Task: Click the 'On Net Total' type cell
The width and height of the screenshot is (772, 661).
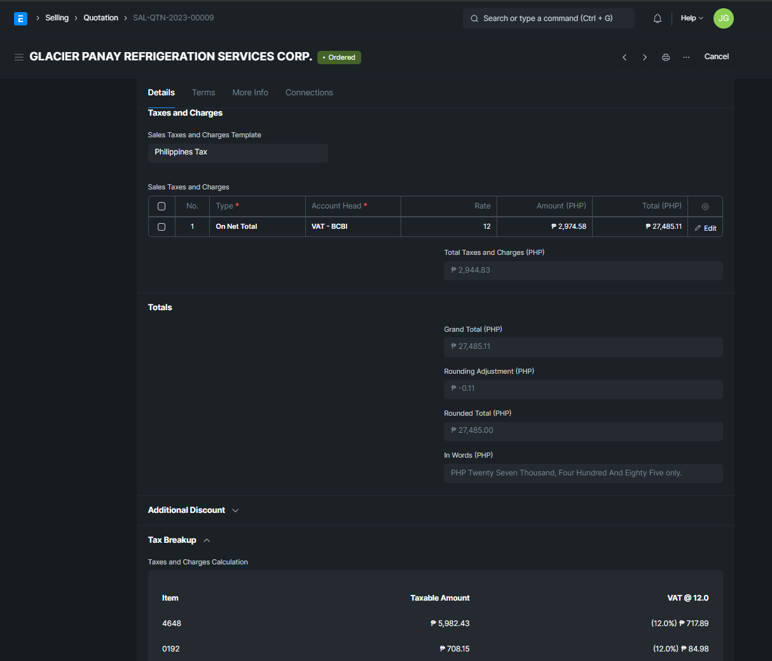Action: (x=258, y=227)
